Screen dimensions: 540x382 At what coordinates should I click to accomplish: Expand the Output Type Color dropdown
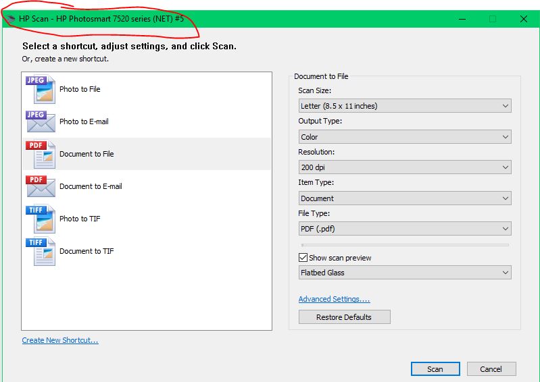click(x=404, y=137)
